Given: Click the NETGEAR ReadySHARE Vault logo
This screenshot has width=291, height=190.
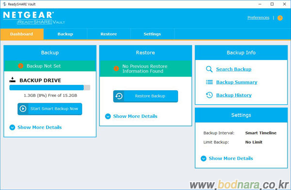Looking at the screenshot, I should point(34,18).
